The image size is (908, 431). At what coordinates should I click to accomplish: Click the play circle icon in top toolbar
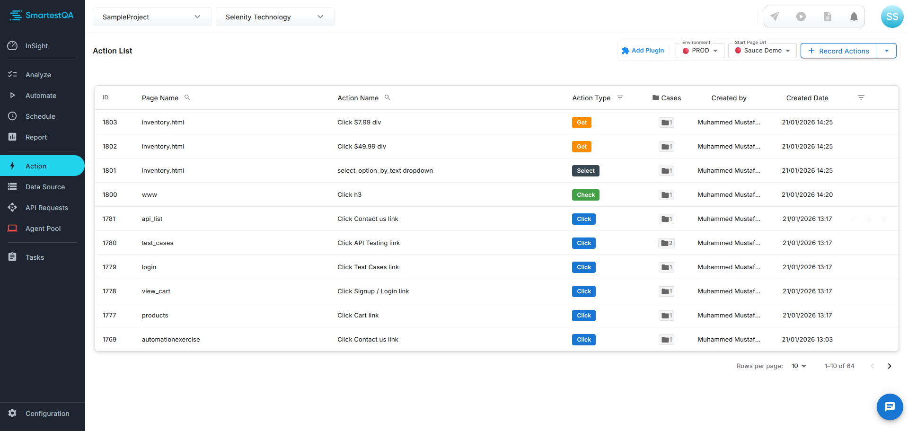(x=801, y=17)
